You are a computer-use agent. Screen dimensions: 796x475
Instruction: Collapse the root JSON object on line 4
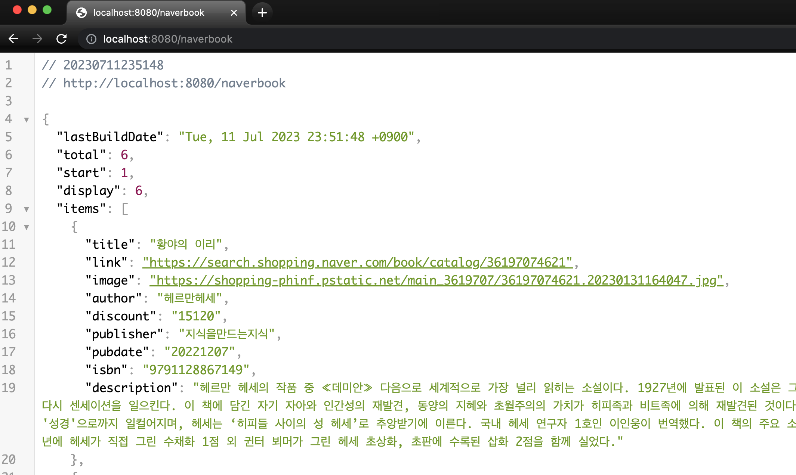(x=27, y=120)
